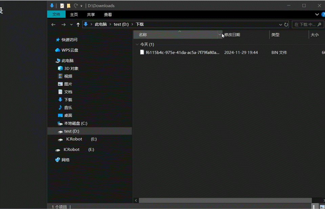Collapse the 今天 (1) group
325x209 pixels.
pos(137,44)
